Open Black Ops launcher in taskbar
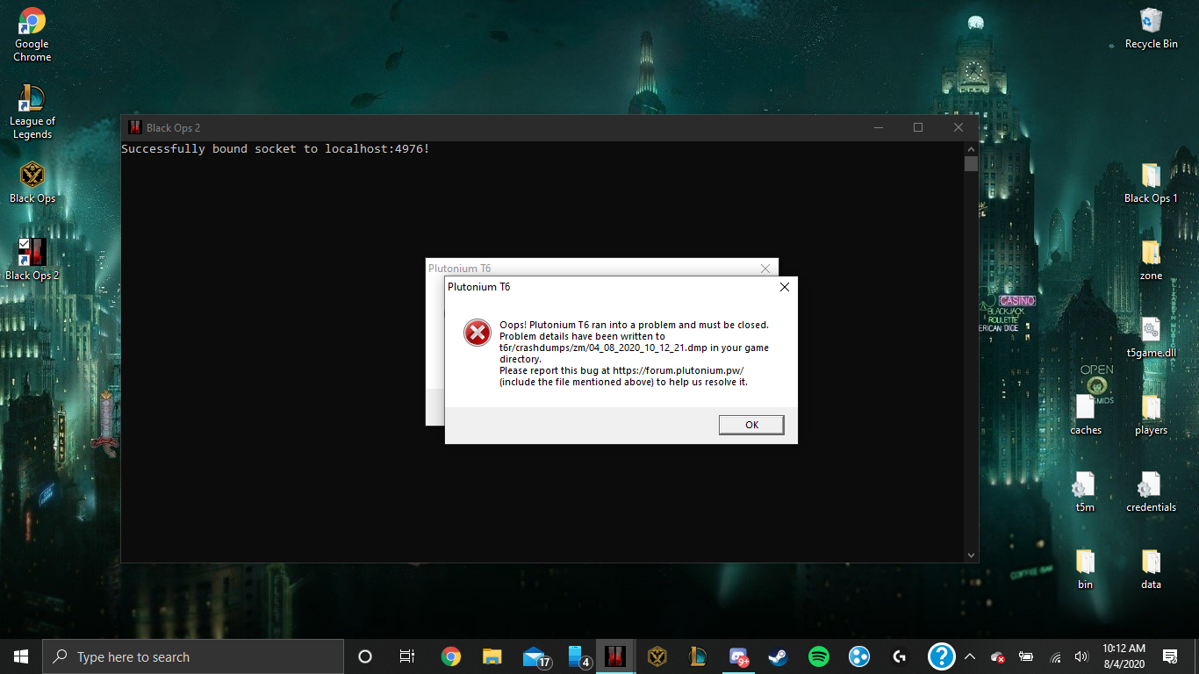The width and height of the screenshot is (1199, 674). click(657, 656)
